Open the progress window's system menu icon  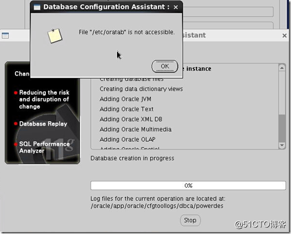point(5,36)
